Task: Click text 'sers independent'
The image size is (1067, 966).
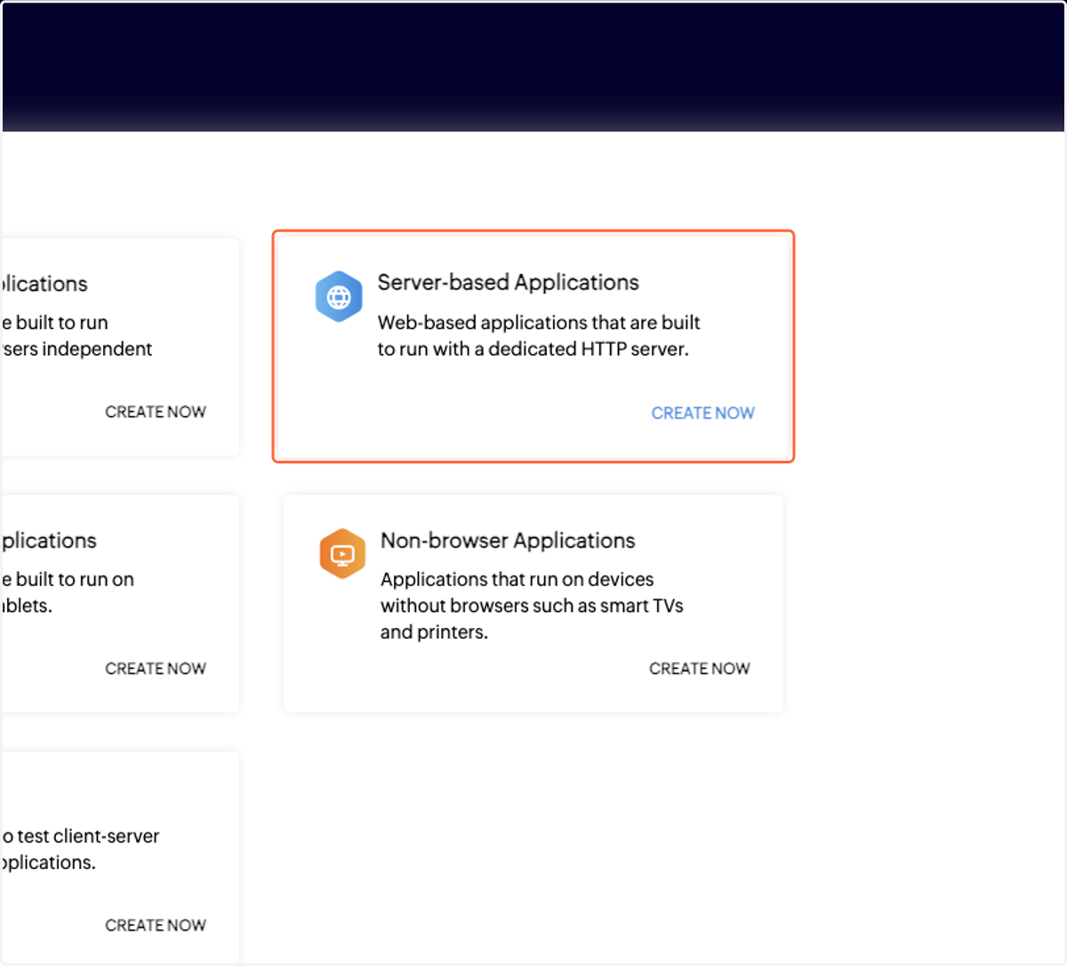Action: click(x=76, y=349)
